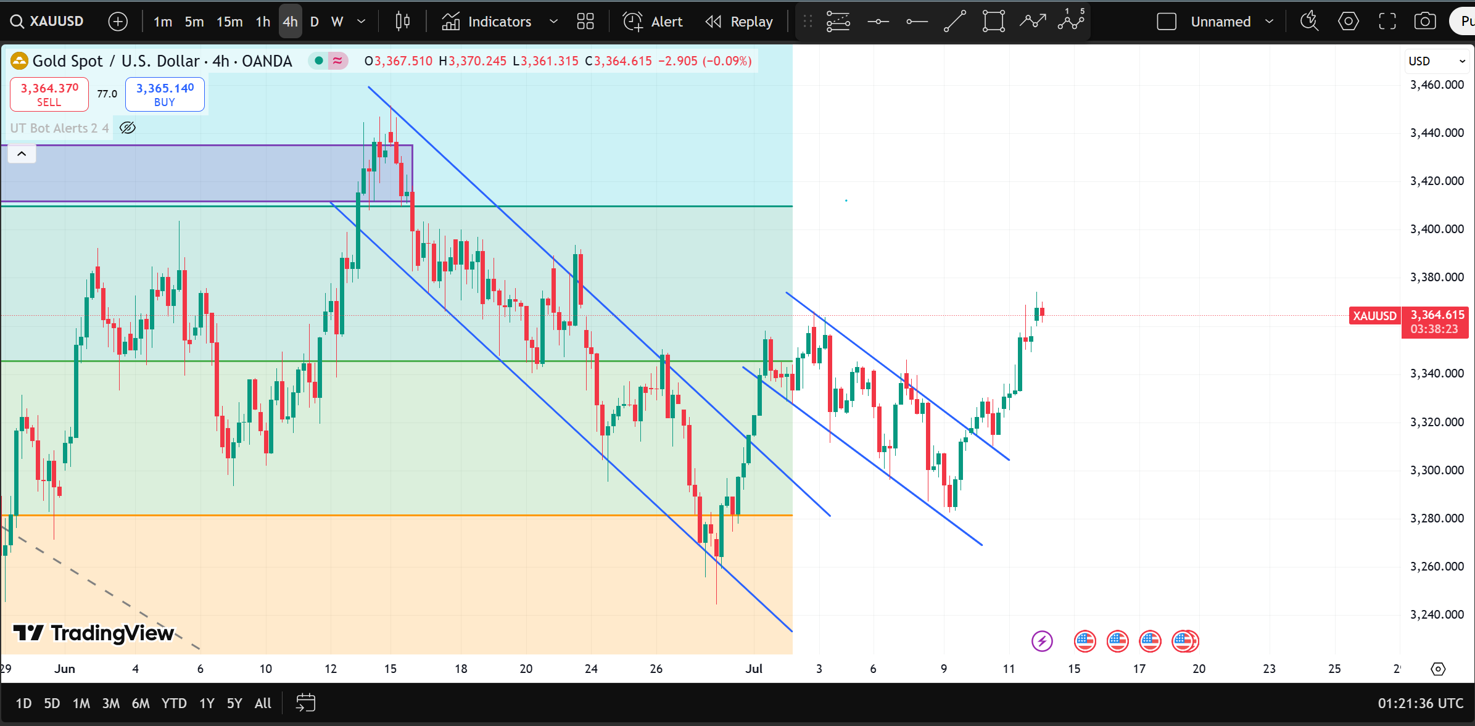Select the 1m timeframe
1475x726 pixels.
click(163, 22)
